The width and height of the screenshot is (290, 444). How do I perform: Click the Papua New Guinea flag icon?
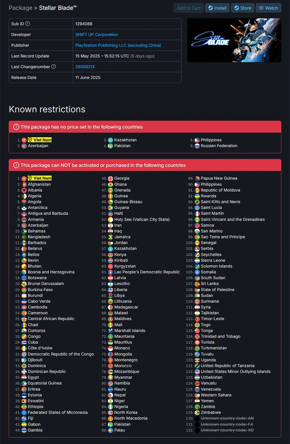(197, 178)
